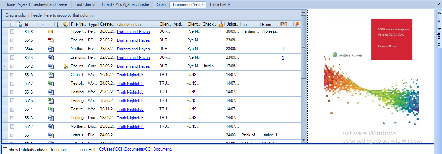This screenshot has width=442, height=154.
Task: Switch to the Find Clients tab
Action: click(x=85, y=4)
